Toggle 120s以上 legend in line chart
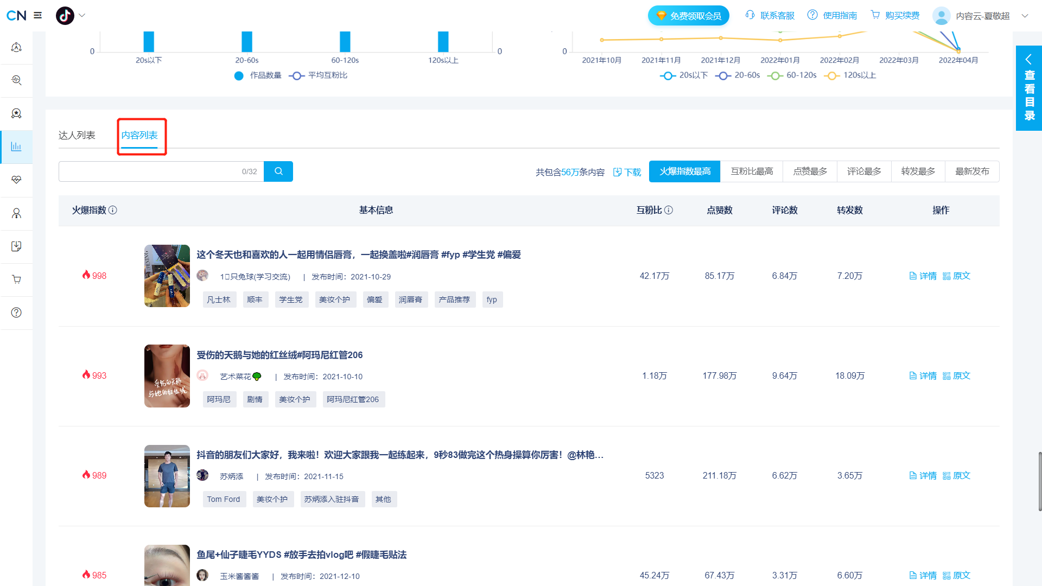1042x586 pixels. click(x=850, y=75)
